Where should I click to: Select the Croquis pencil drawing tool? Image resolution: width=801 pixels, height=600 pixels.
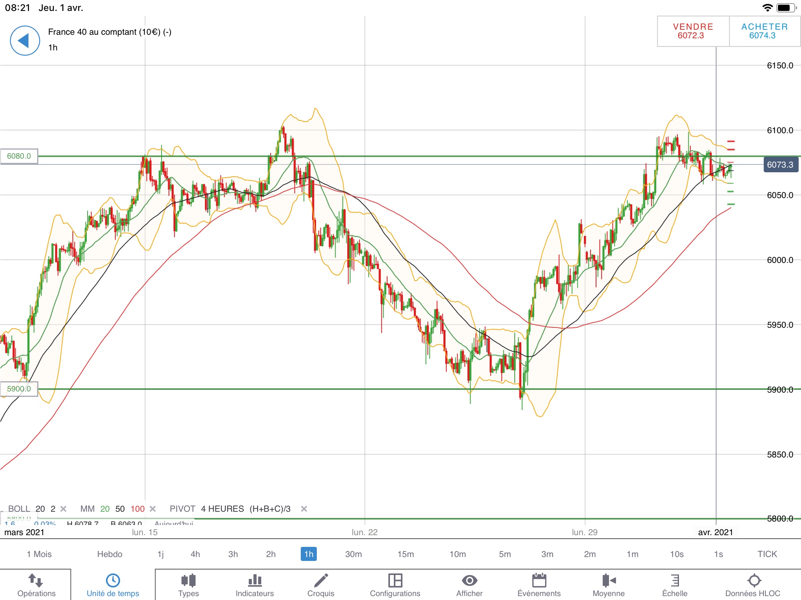click(321, 581)
